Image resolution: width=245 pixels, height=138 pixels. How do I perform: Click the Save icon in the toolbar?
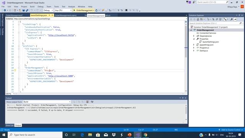click(23, 10)
